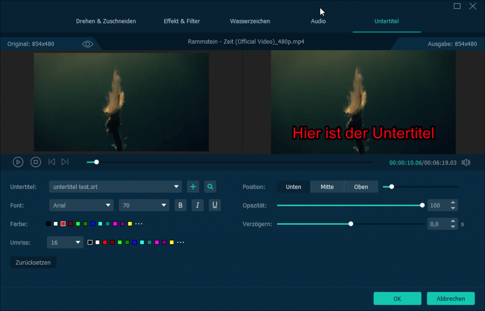This screenshot has width=485, height=311.
Task: Click the play button in playback controls
Action: (x=18, y=162)
